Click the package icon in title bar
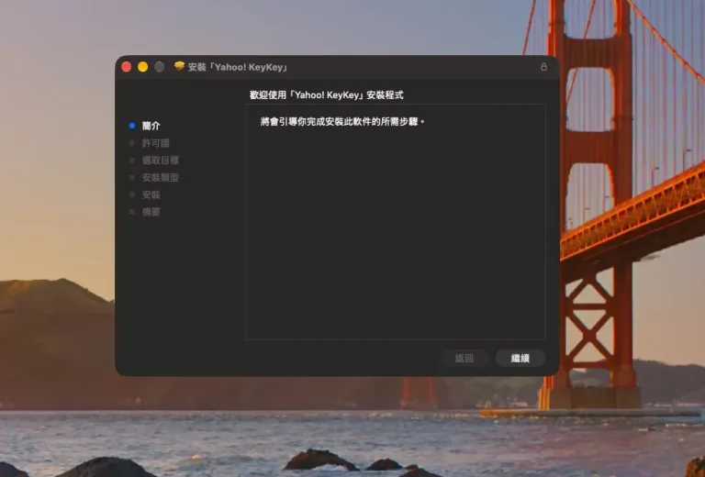 pyautogui.click(x=179, y=66)
